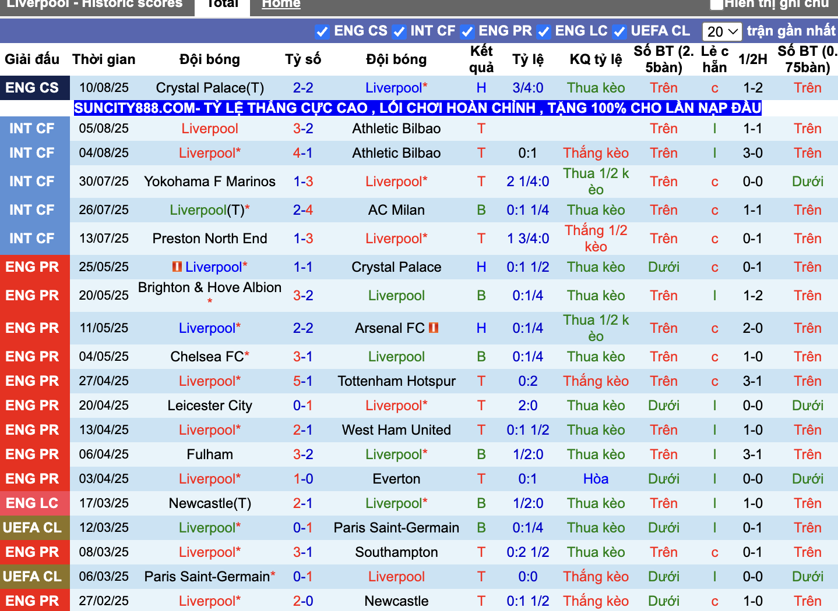Click UEFA CL league cell on 12/03/25

pyautogui.click(x=35, y=528)
